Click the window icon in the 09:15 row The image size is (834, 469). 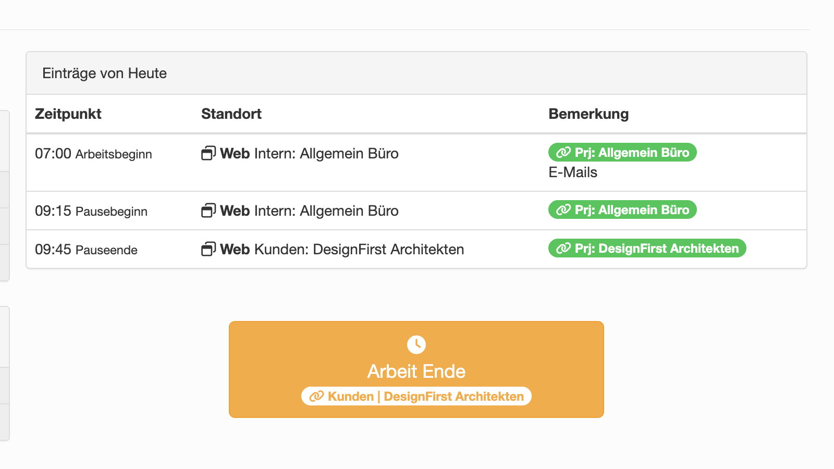[x=208, y=211]
